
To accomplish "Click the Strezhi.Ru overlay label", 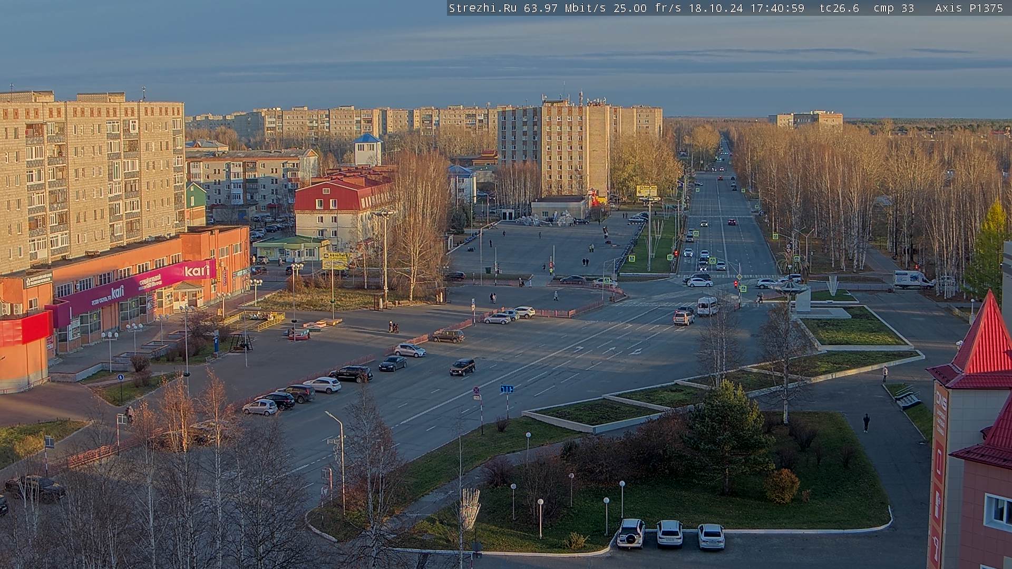I will coord(482,8).
